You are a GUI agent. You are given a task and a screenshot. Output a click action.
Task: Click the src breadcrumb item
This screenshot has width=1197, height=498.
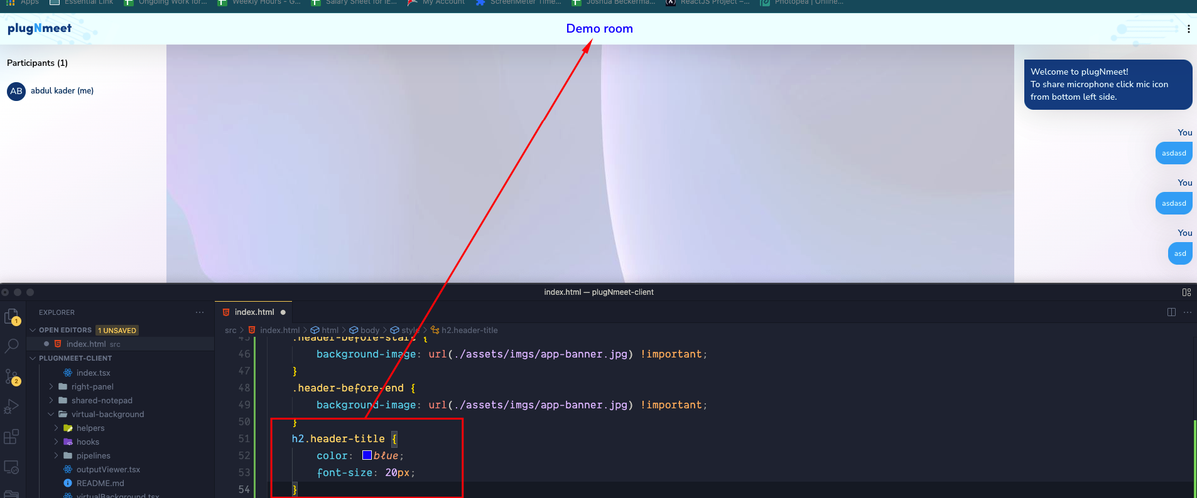pyautogui.click(x=230, y=330)
